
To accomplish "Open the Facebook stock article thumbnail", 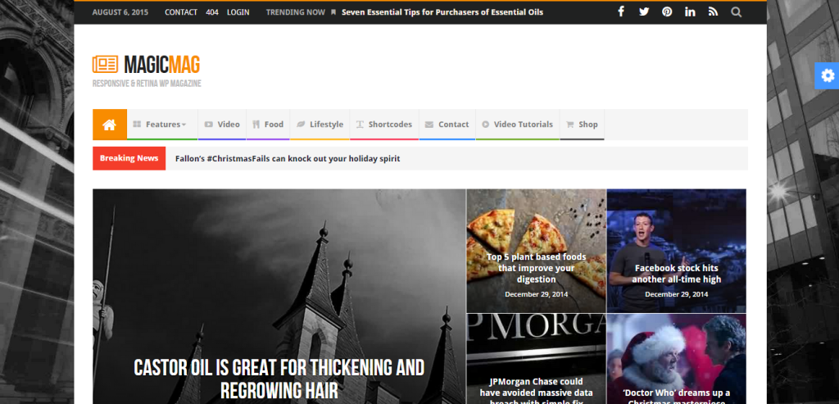I will (676, 250).
